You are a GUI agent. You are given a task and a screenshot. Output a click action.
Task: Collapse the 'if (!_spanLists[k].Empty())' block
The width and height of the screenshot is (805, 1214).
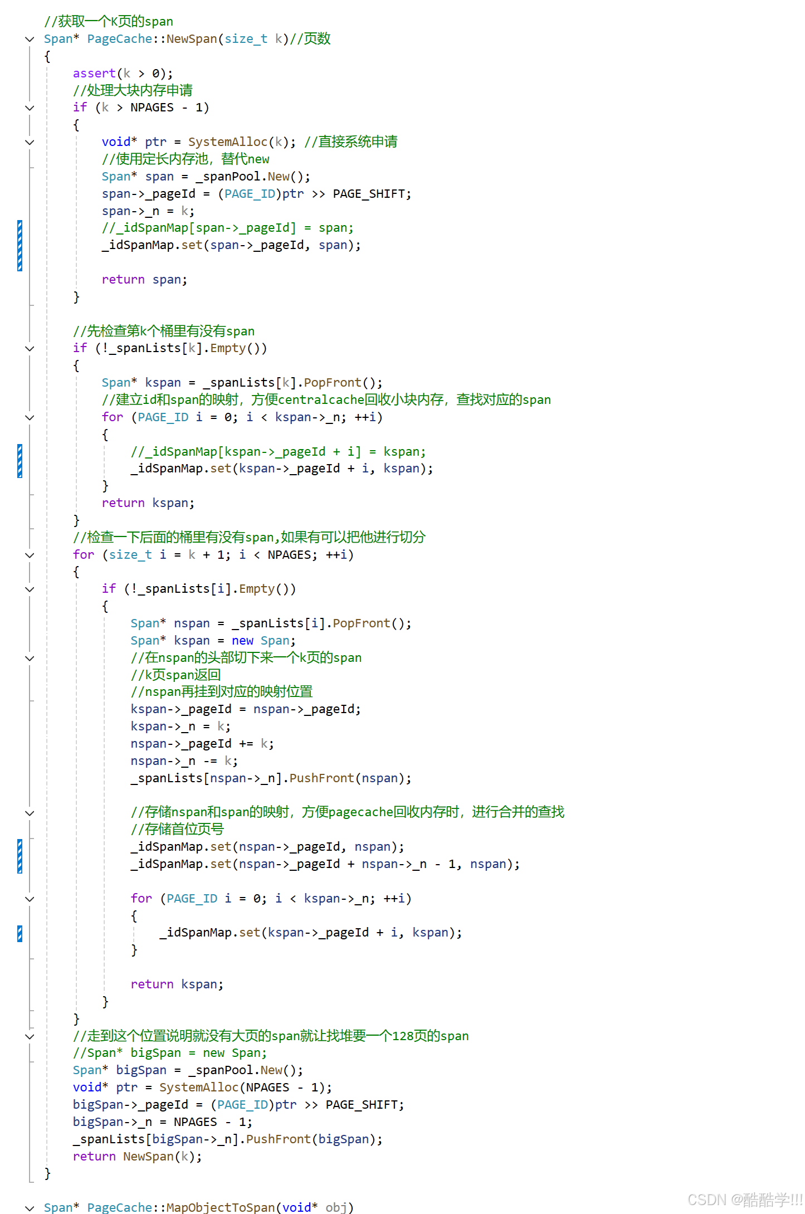tap(30, 348)
